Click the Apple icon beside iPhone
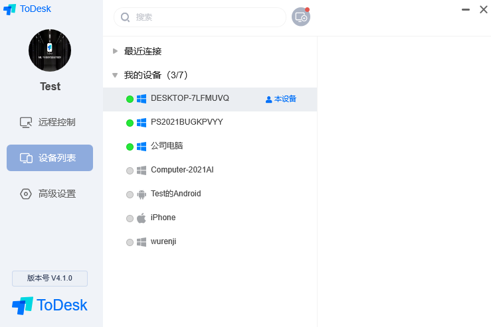491x327 pixels. (x=142, y=218)
